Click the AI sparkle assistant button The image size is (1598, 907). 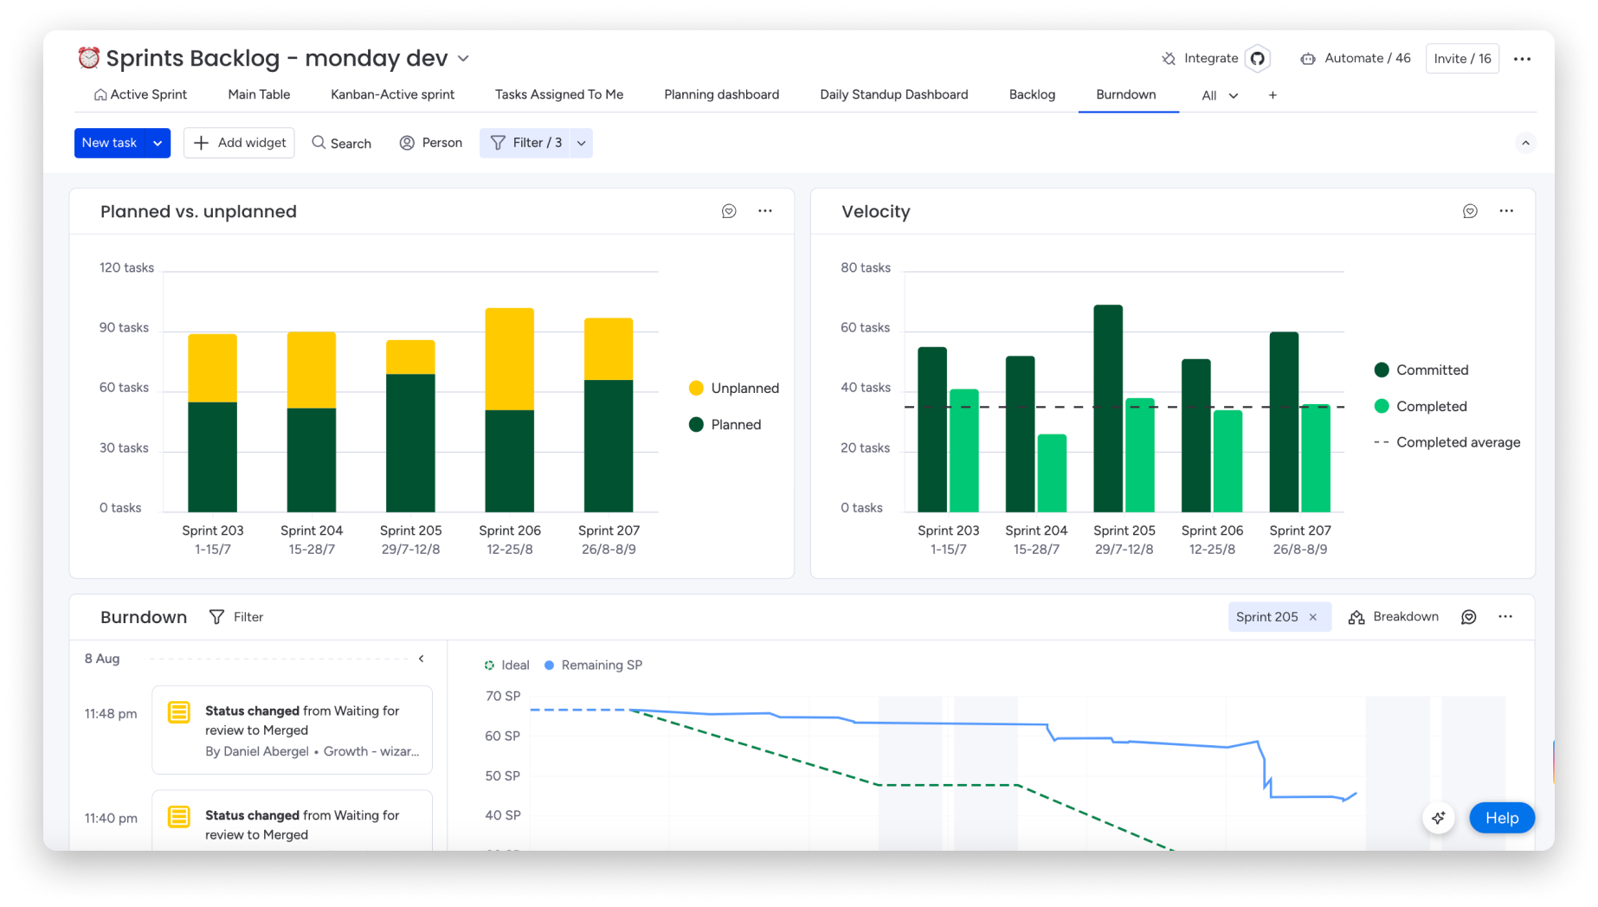pos(1439,818)
